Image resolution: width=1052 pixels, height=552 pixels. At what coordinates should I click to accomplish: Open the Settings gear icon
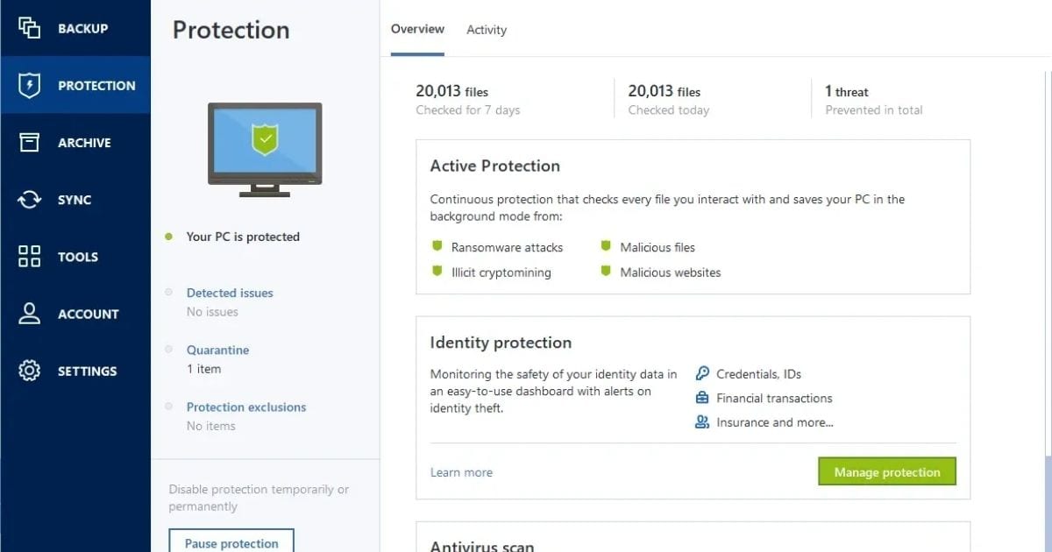click(30, 371)
